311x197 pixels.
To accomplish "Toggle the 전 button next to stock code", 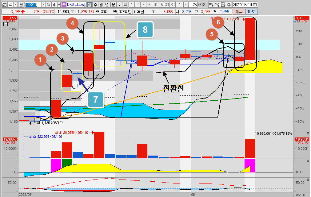I will point(22,5).
